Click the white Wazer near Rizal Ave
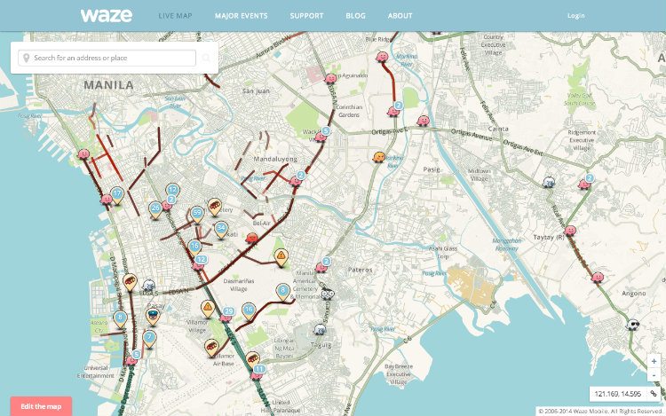Viewport: 666px width, 416px height. point(549,183)
